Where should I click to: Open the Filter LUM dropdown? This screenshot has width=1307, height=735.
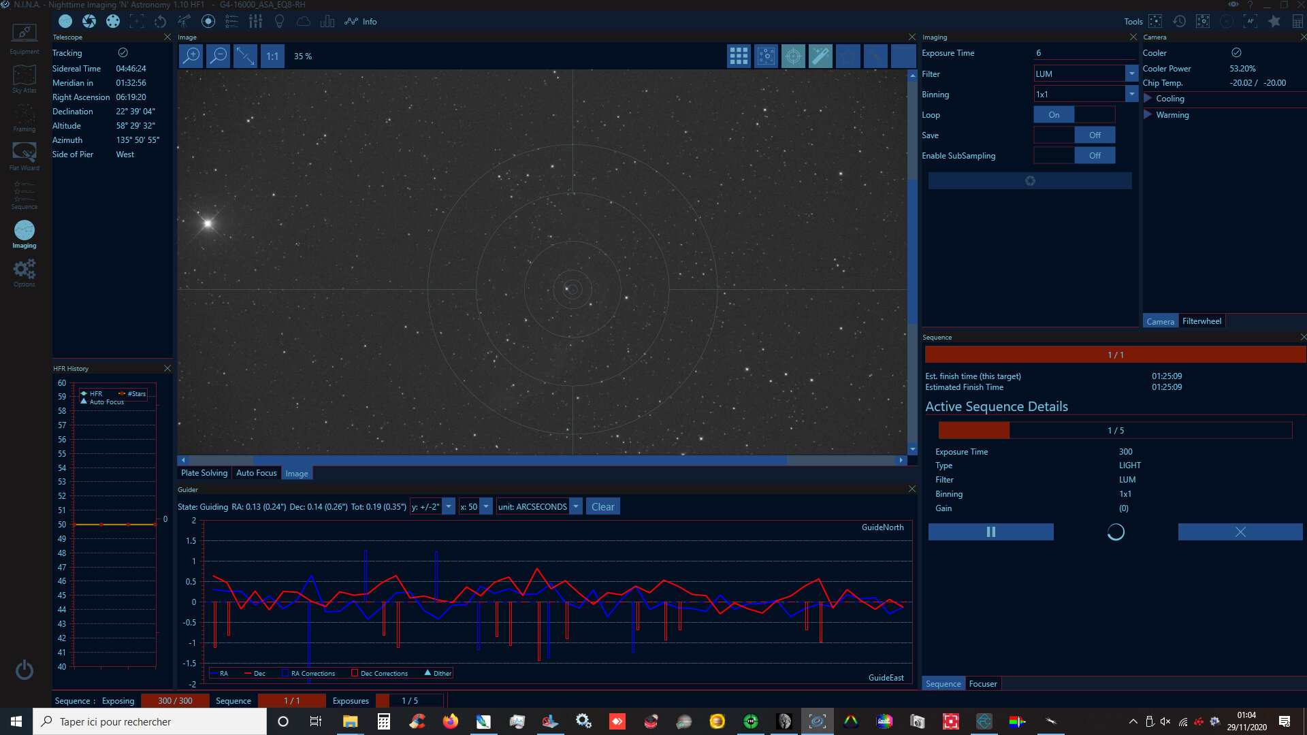[x=1131, y=73]
